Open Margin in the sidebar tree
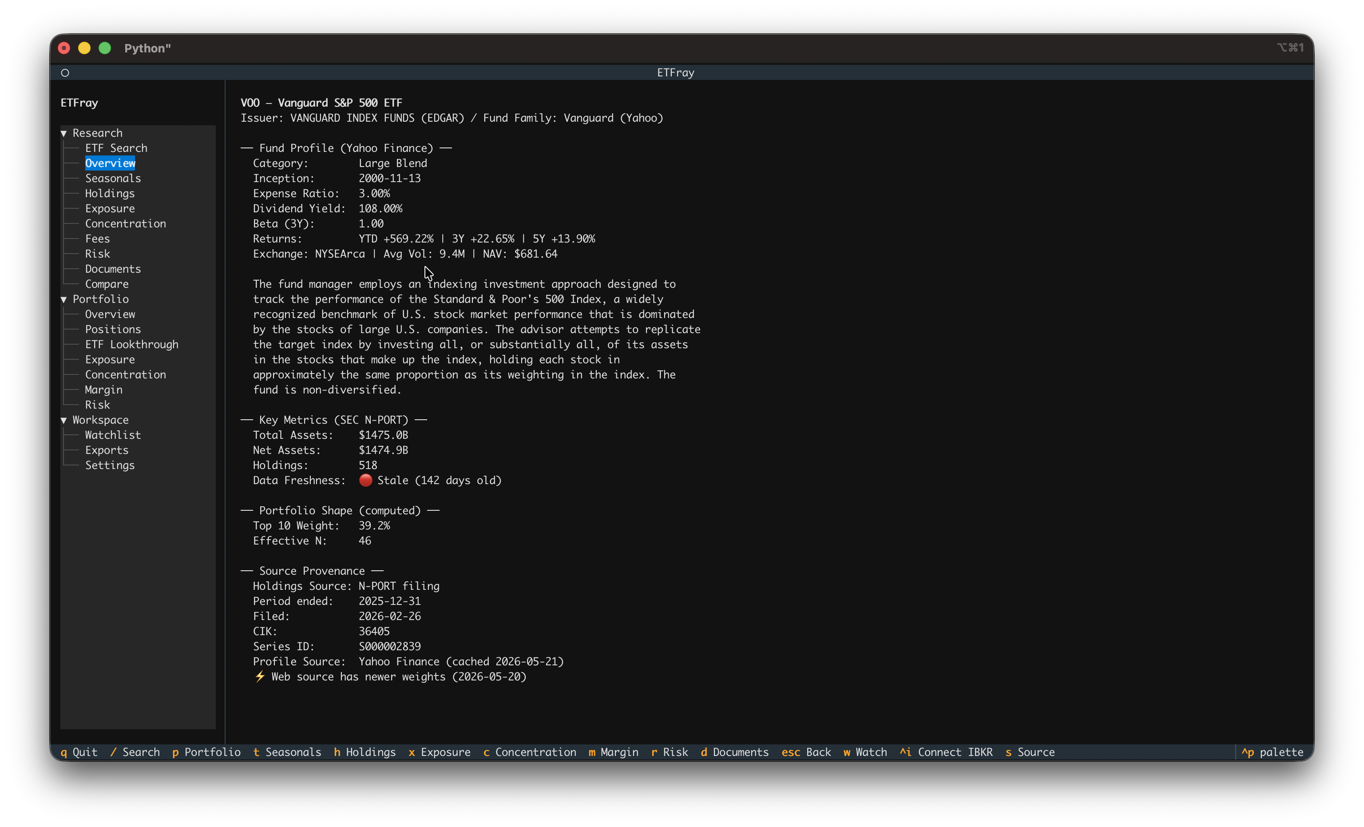The width and height of the screenshot is (1364, 827). pyautogui.click(x=103, y=390)
